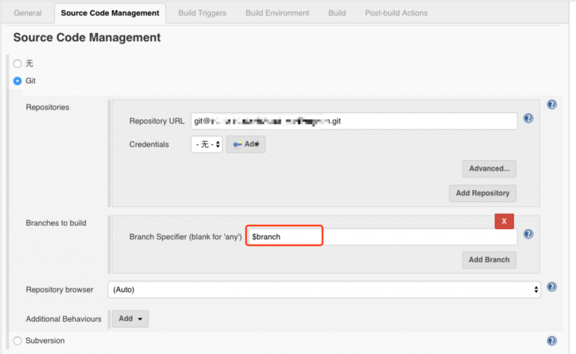Click the Repository URL label
Screen dimensions: 576x354
[157, 121]
